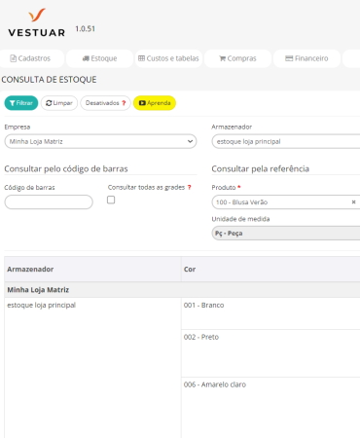The image size is (360, 438).
Task: Open the Unidade de medida selector
Action: tap(286, 234)
